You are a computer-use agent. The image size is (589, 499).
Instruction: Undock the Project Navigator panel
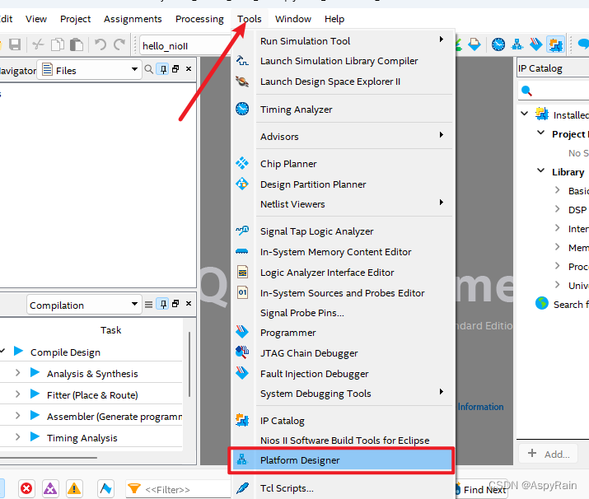coord(175,69)
